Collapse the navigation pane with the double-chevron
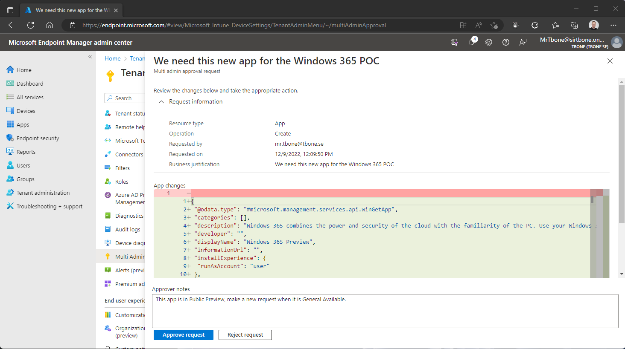Viewport: 625px width, 349px height. (90, 56)
